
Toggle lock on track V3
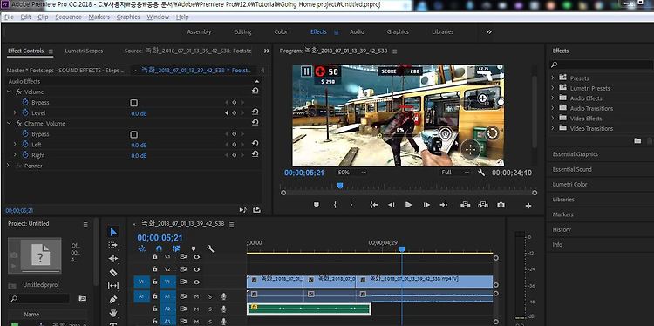click(154, 257)
